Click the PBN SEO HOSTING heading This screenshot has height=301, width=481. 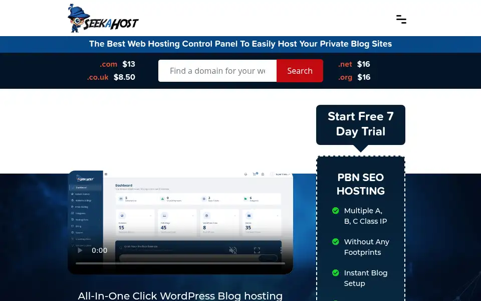pyautogui.click(x=361, y=184)
